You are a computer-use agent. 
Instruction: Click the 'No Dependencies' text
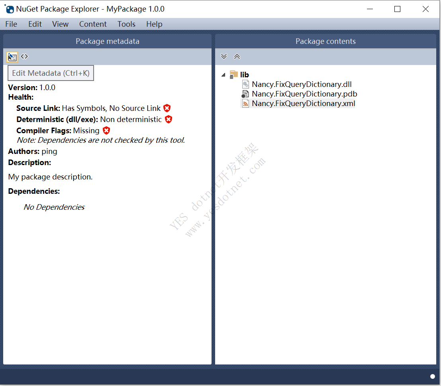[x=54, y=207]
